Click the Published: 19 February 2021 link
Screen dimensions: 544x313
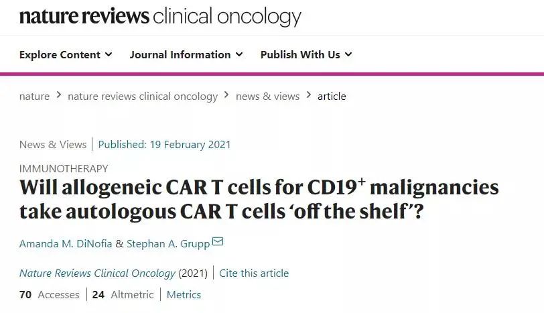[164, 144]
